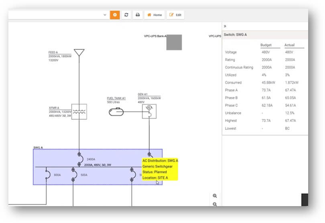Select the XFMR A transformer symbol

click(x=79, y=112)
